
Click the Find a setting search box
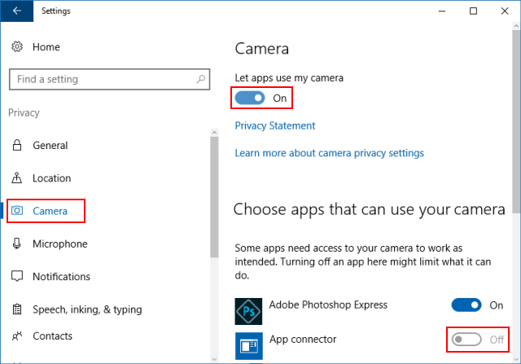tap(102, 80)
